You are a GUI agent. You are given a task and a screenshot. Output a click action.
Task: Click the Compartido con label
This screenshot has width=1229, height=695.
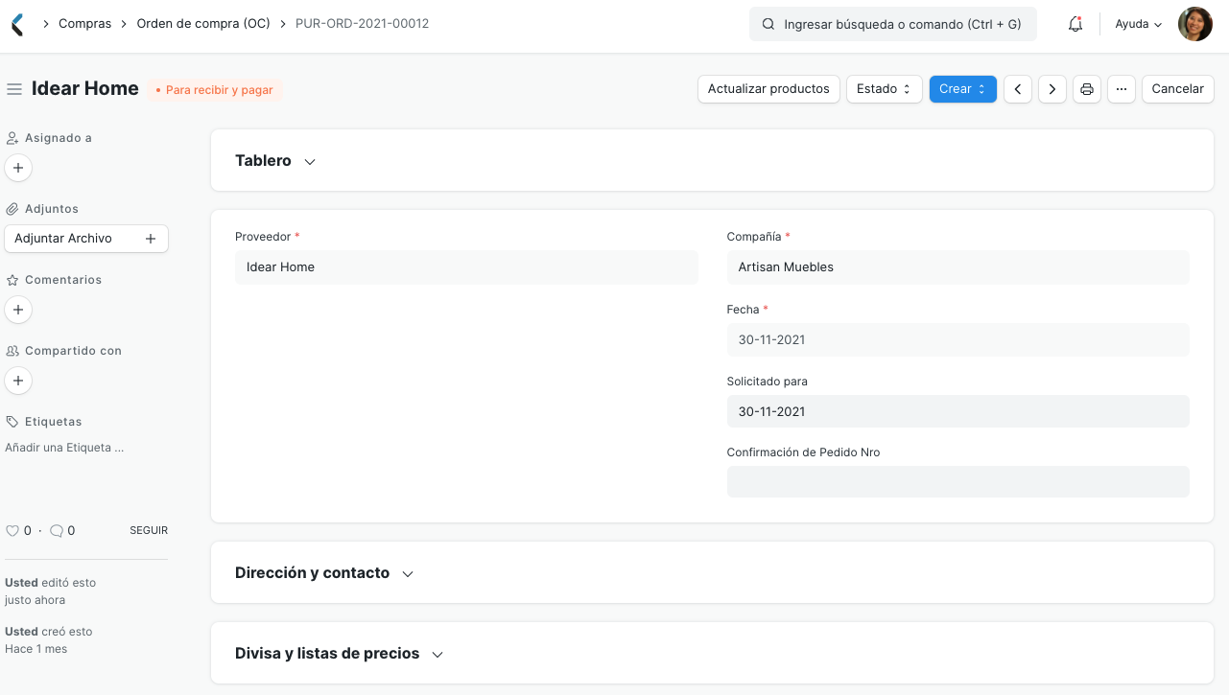73,351
